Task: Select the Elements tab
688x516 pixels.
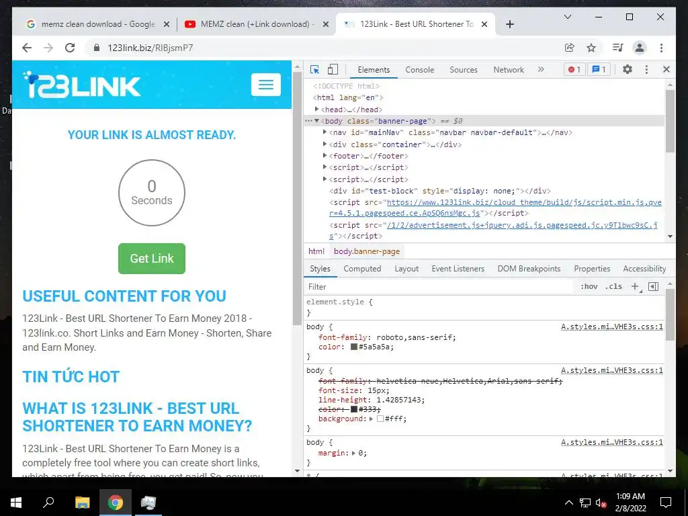Action: coord(374,69)
